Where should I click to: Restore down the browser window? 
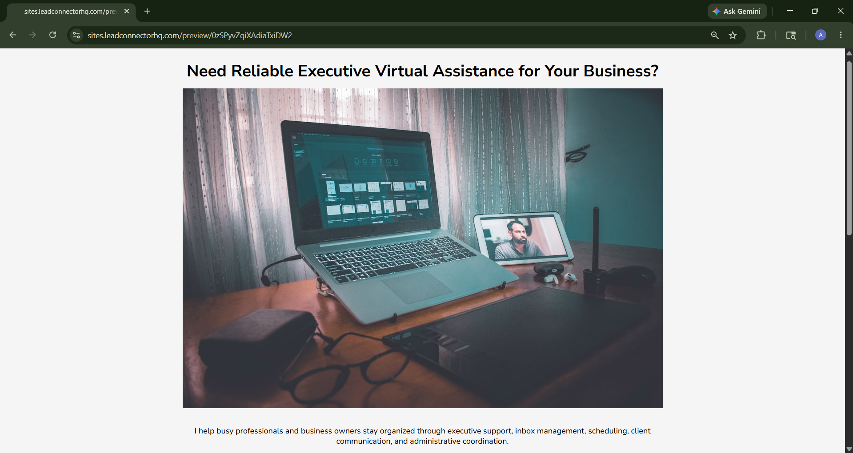(x=815, y=11)
